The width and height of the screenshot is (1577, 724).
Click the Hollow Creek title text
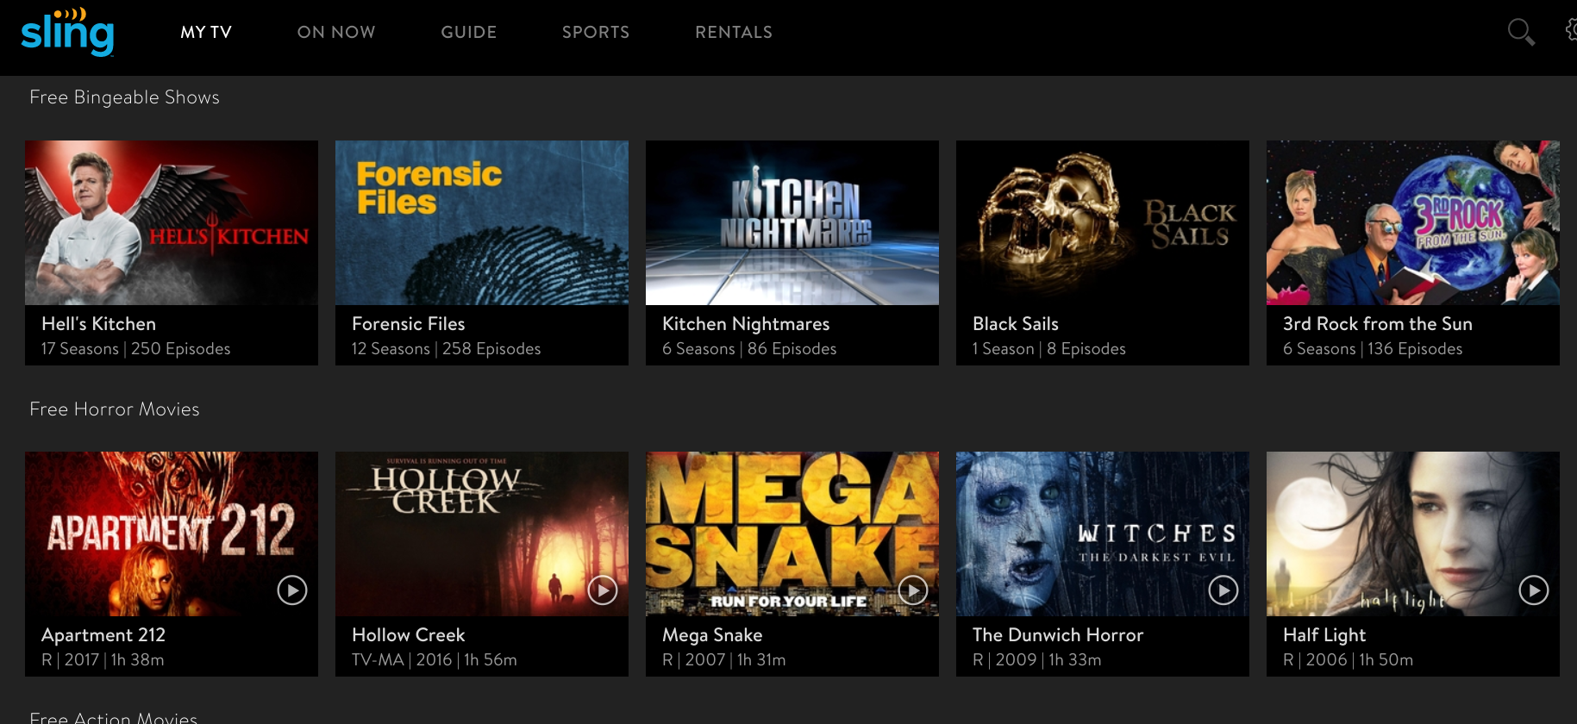[x=409, y=635]
